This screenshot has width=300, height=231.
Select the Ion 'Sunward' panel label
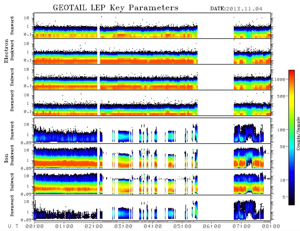tap(12, 131)
